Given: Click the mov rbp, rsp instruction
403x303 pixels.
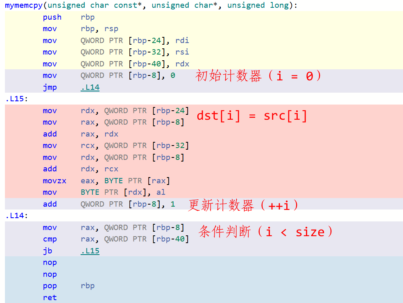Looking at the screenshot, I should point(80,29).
